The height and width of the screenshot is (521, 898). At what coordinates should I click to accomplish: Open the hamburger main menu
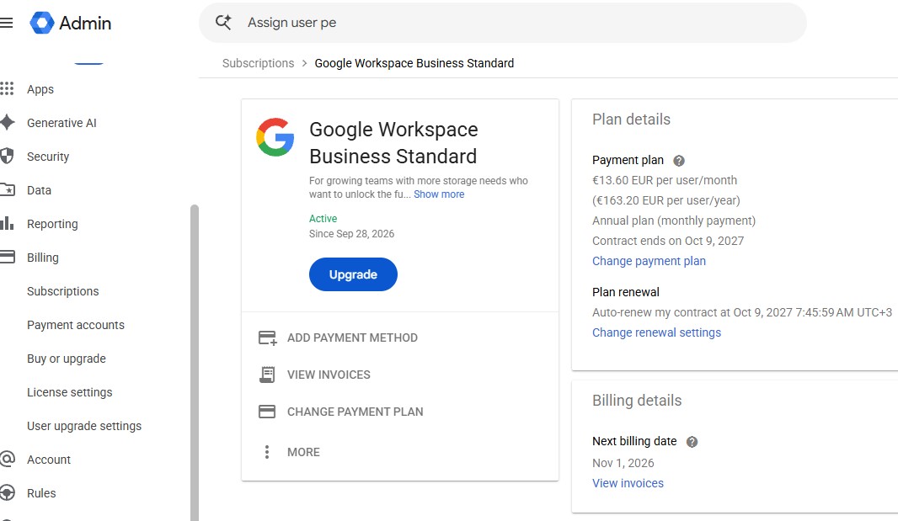[6, 23]
